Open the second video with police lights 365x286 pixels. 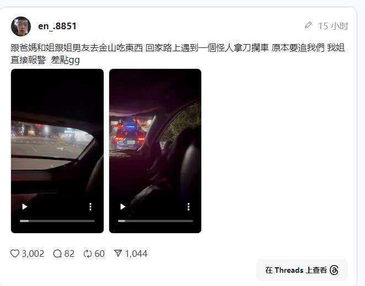coord(155,151)
